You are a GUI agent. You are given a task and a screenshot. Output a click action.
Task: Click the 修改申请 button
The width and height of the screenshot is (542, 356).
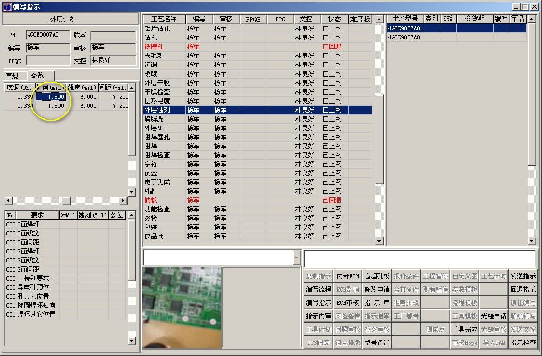[x=377, y=289]
